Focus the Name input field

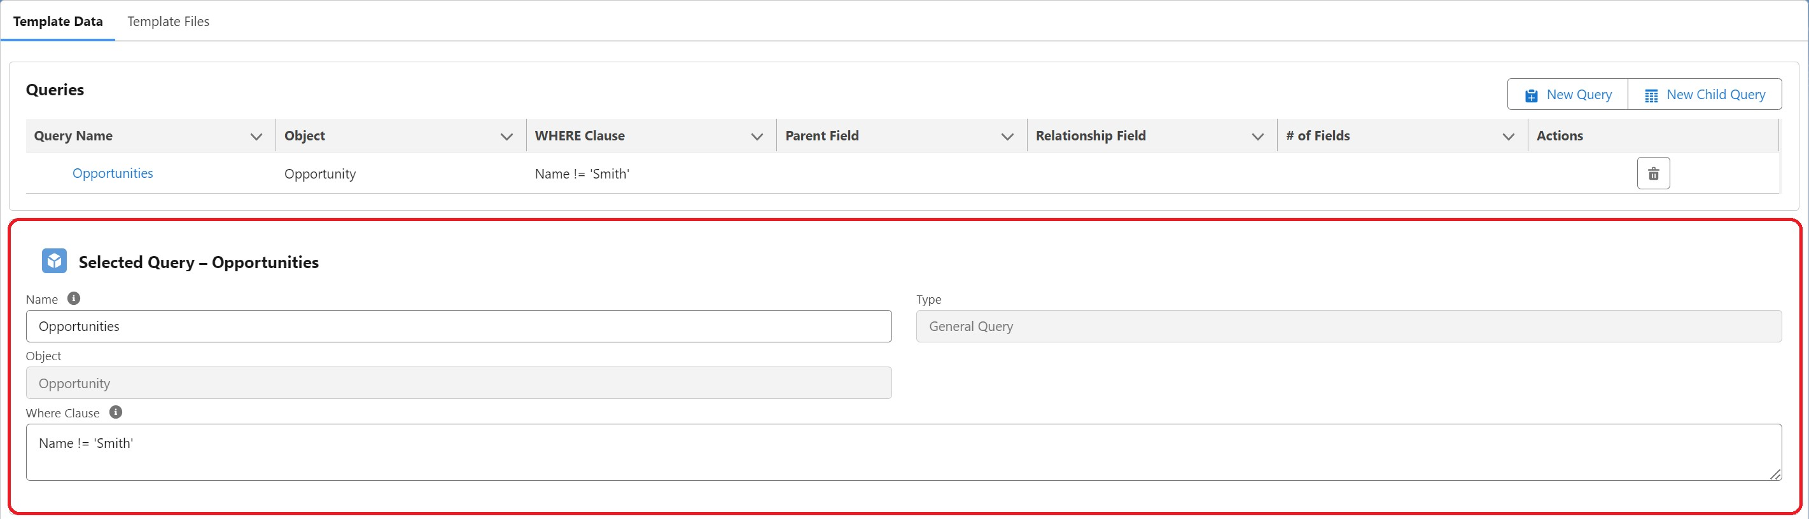[459, 327]
